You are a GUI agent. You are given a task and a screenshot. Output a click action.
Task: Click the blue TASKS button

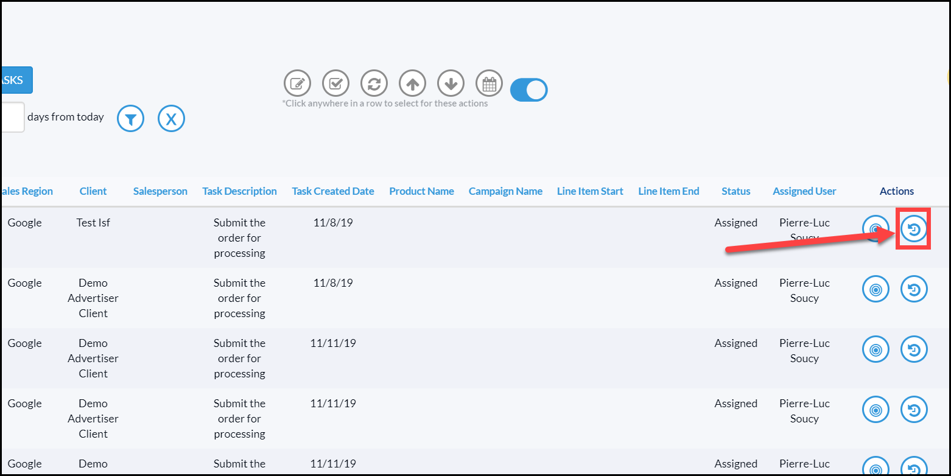[16, 80]
